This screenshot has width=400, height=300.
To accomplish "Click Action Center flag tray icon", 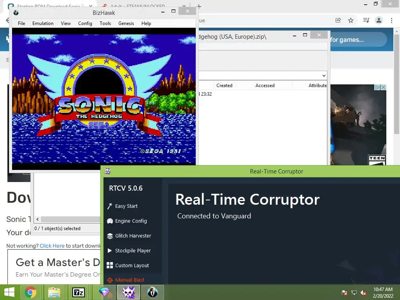I will (344, 292).
